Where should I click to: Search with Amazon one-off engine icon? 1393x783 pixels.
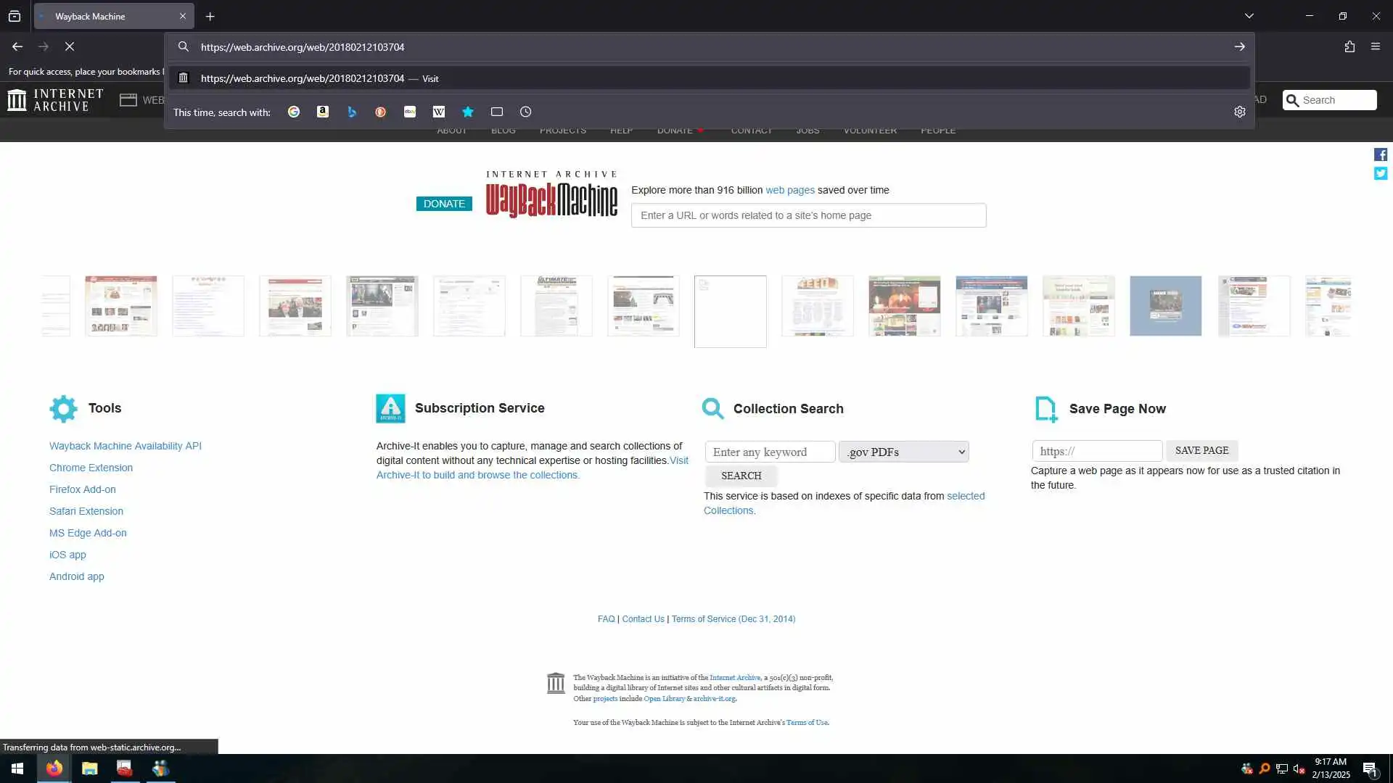[x=323, y=112]
